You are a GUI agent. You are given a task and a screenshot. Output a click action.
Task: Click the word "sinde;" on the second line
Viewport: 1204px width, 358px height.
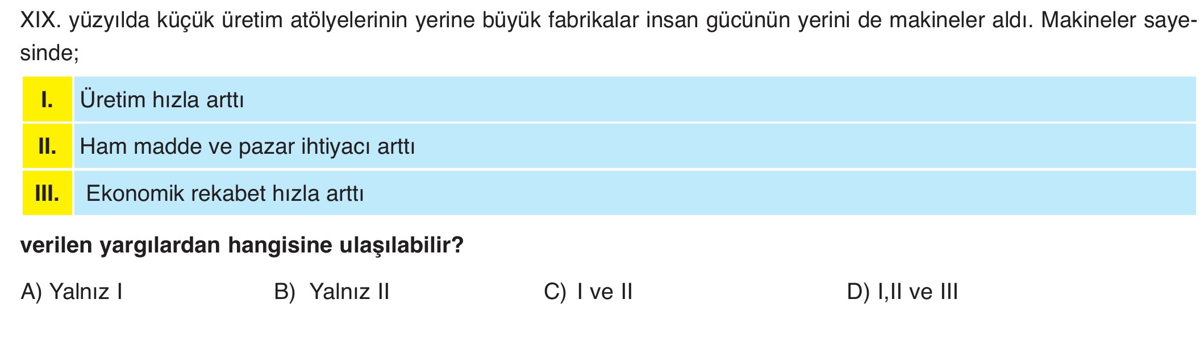49,53
